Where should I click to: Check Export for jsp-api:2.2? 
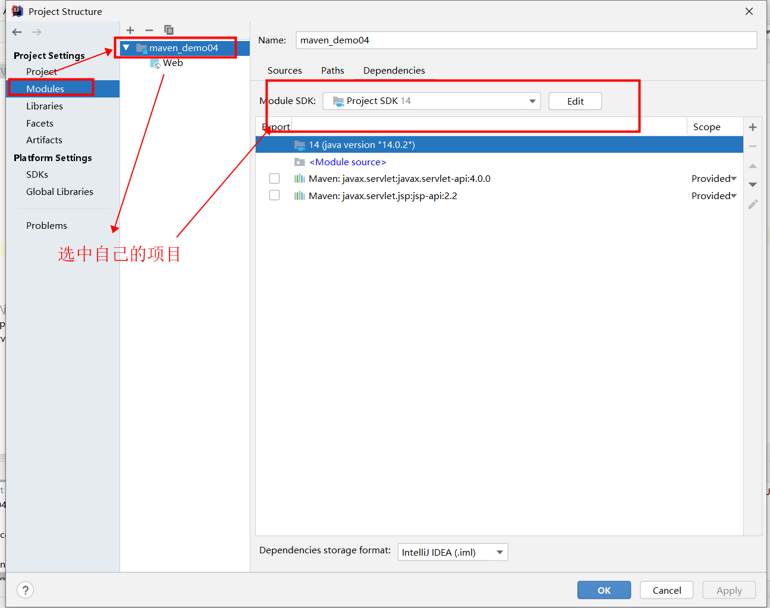click(274, 196)
